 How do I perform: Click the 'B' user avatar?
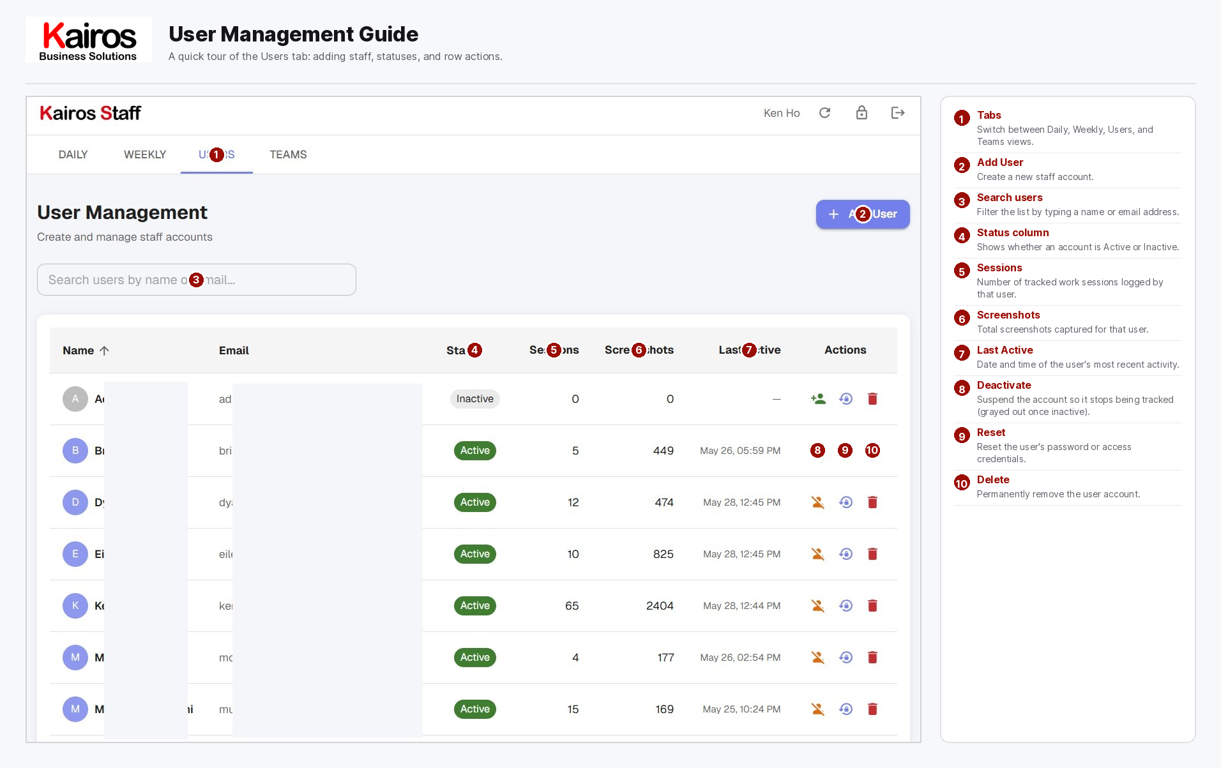click(x=75, y=451)
